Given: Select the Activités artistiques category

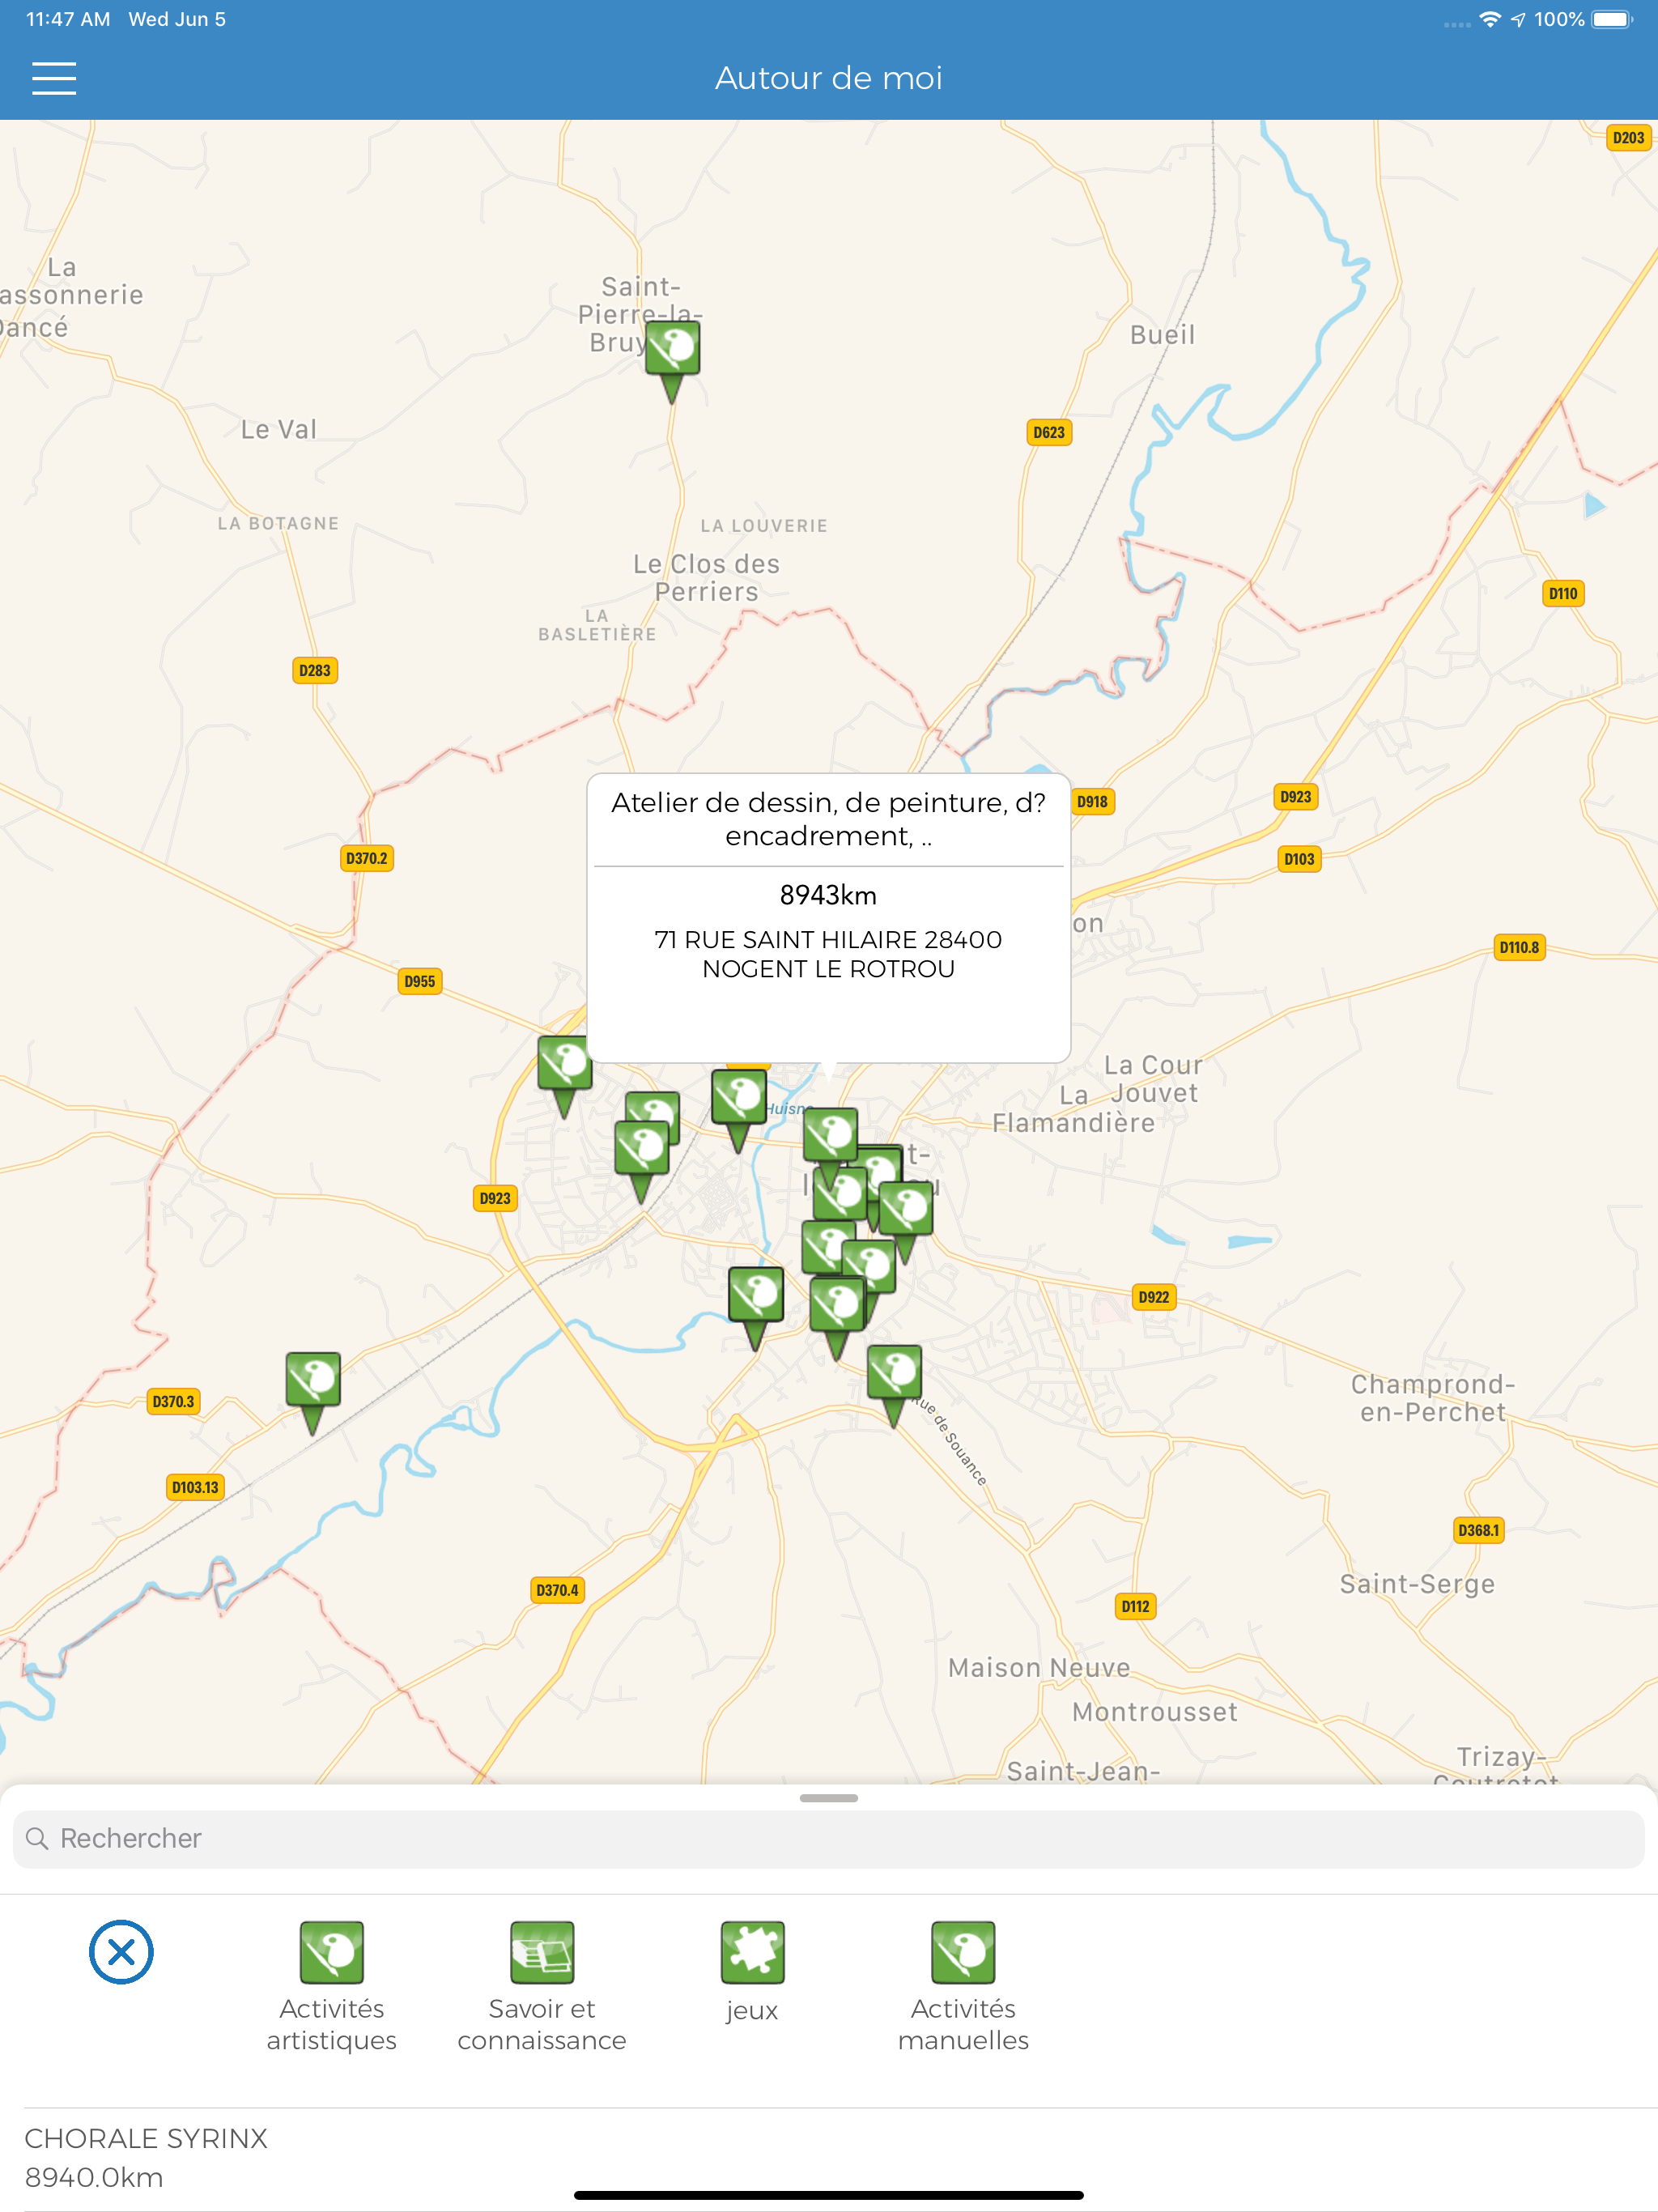Looking at the screenshot, I should [331, 1986].
